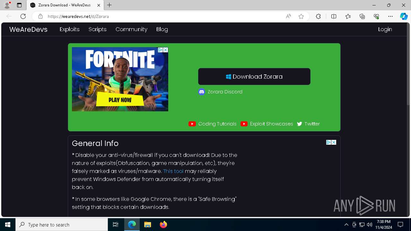This screenshot has height=231, width=411.
Task: Open the Exploit Showcases YouTube link
Action: 267,124
